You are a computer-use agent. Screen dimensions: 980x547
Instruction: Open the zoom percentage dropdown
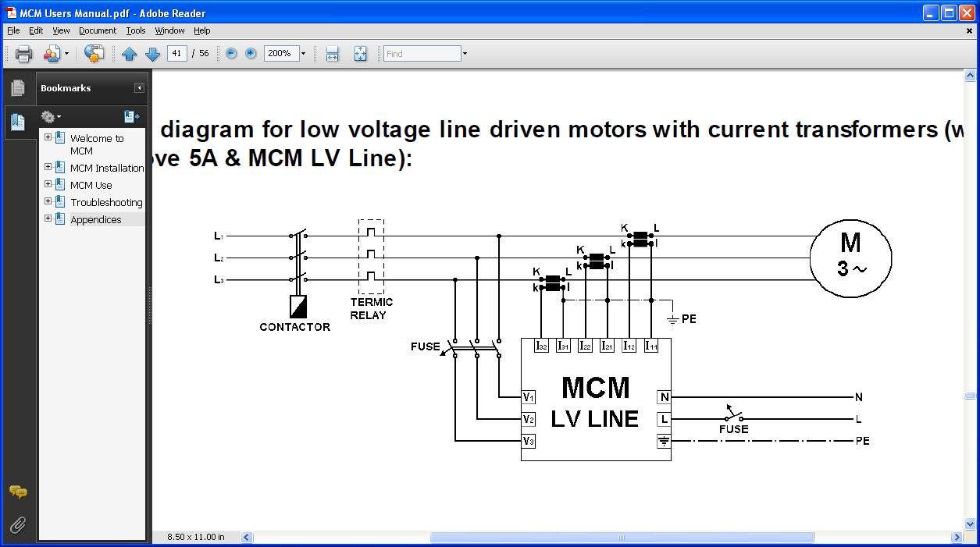click(303, 54)
